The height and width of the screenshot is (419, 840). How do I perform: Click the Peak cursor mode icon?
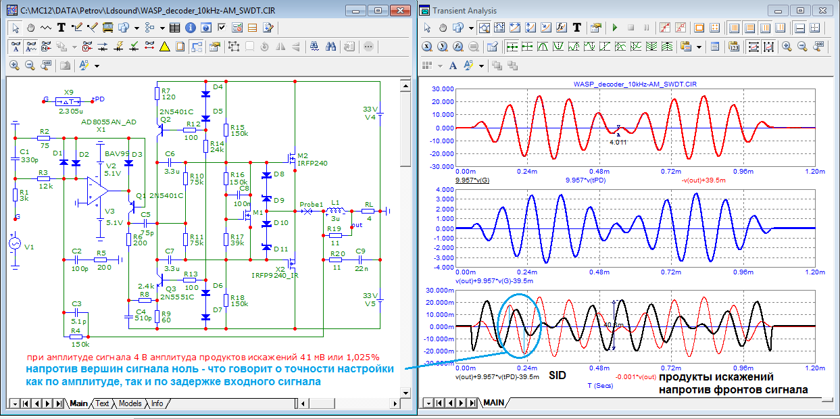point(544,47)
